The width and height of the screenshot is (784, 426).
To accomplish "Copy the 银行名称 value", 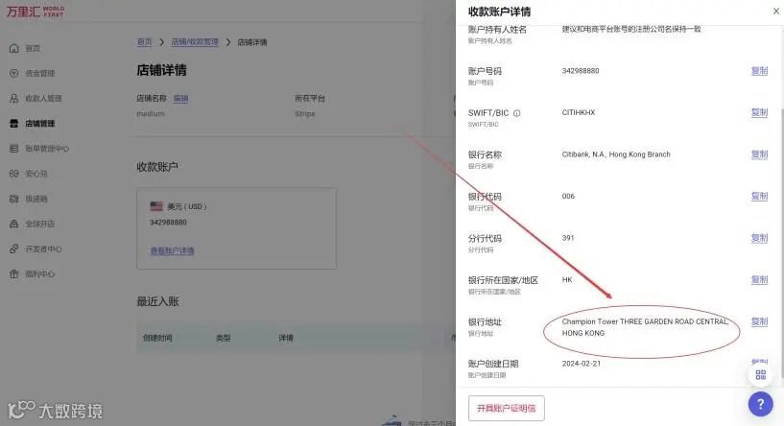I will click(759, 154).
